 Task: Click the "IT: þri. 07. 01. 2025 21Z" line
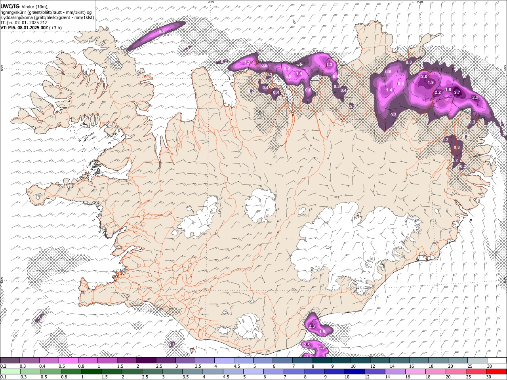click(25, 23)
